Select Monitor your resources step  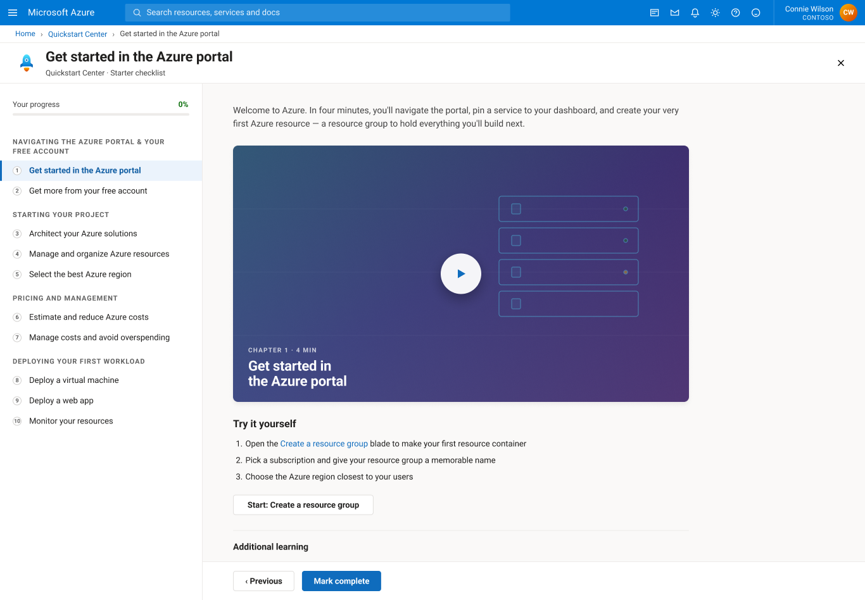(101, 421)
